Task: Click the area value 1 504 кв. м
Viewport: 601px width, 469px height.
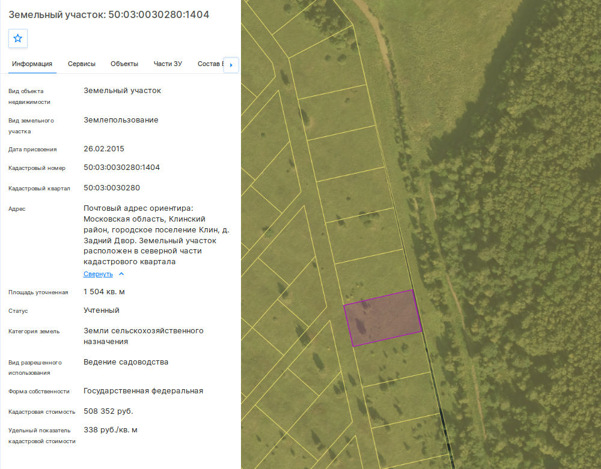Action: pyautogui.click(x=104, y=292)
